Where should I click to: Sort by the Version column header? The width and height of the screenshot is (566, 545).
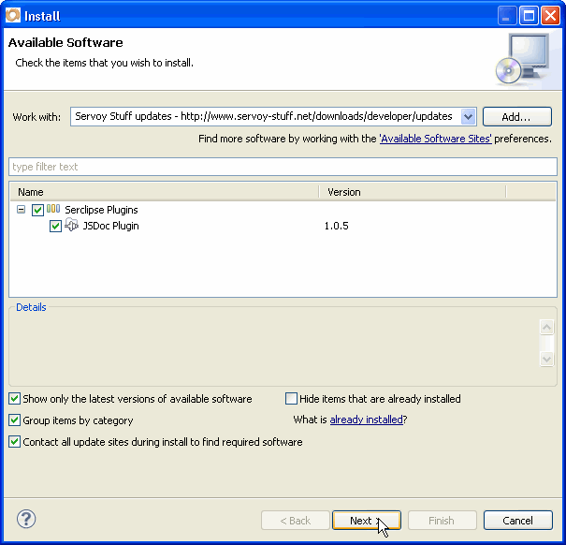[x=413, y=192]
